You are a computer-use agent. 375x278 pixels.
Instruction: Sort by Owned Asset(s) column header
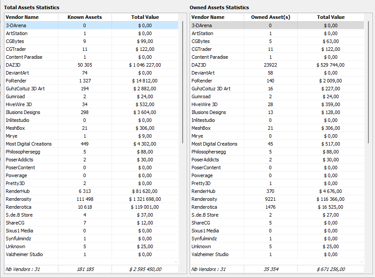coord(270,17)
